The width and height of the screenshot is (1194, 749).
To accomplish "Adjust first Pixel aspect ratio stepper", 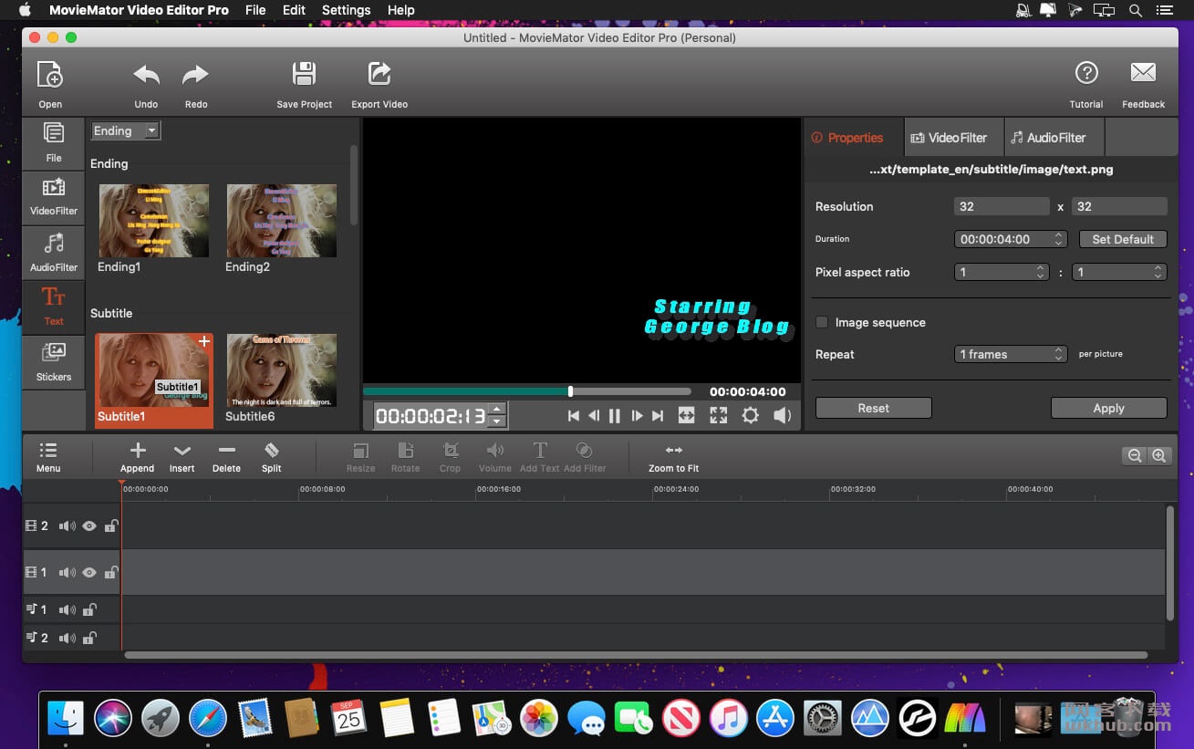I will 1041,272.
